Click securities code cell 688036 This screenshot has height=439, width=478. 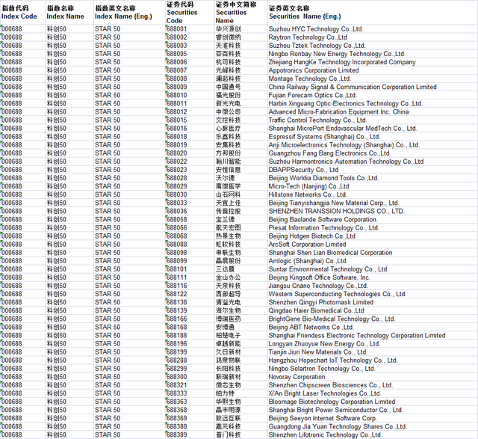190,211
